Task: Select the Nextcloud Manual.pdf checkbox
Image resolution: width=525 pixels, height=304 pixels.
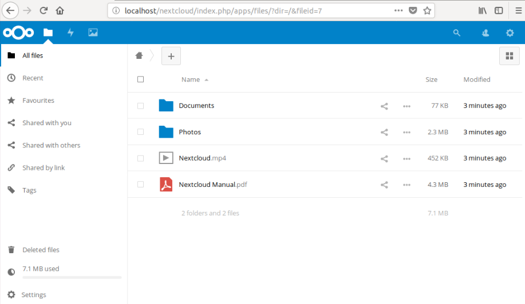Action: tap(141, 185)
